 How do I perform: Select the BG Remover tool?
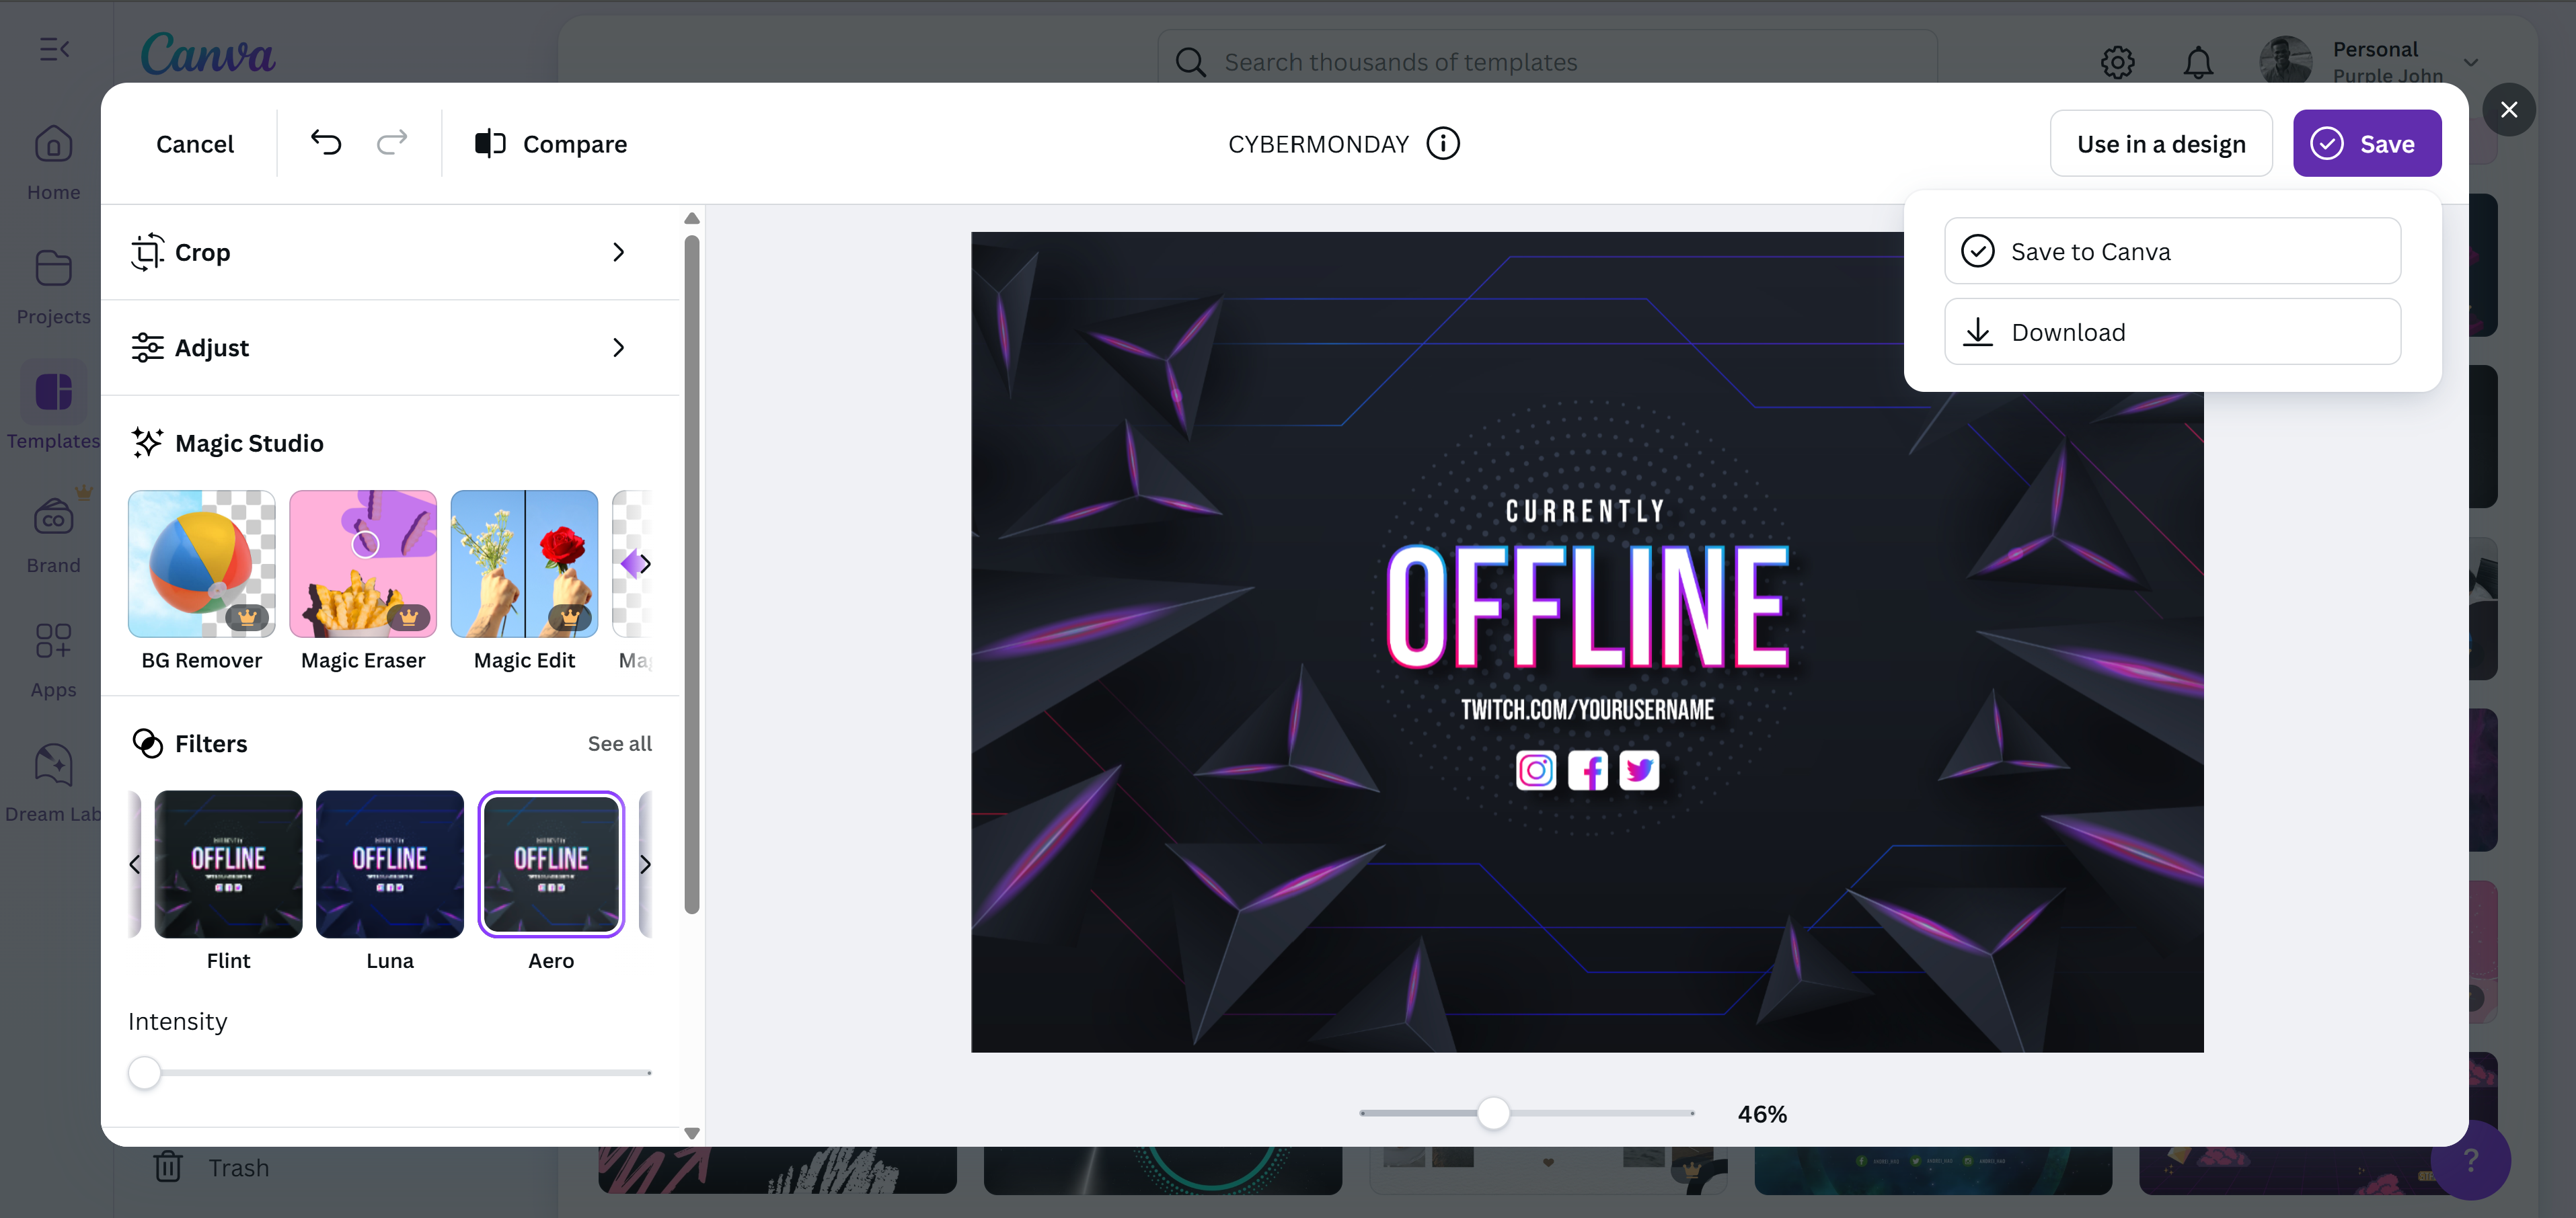pos(200,563)
